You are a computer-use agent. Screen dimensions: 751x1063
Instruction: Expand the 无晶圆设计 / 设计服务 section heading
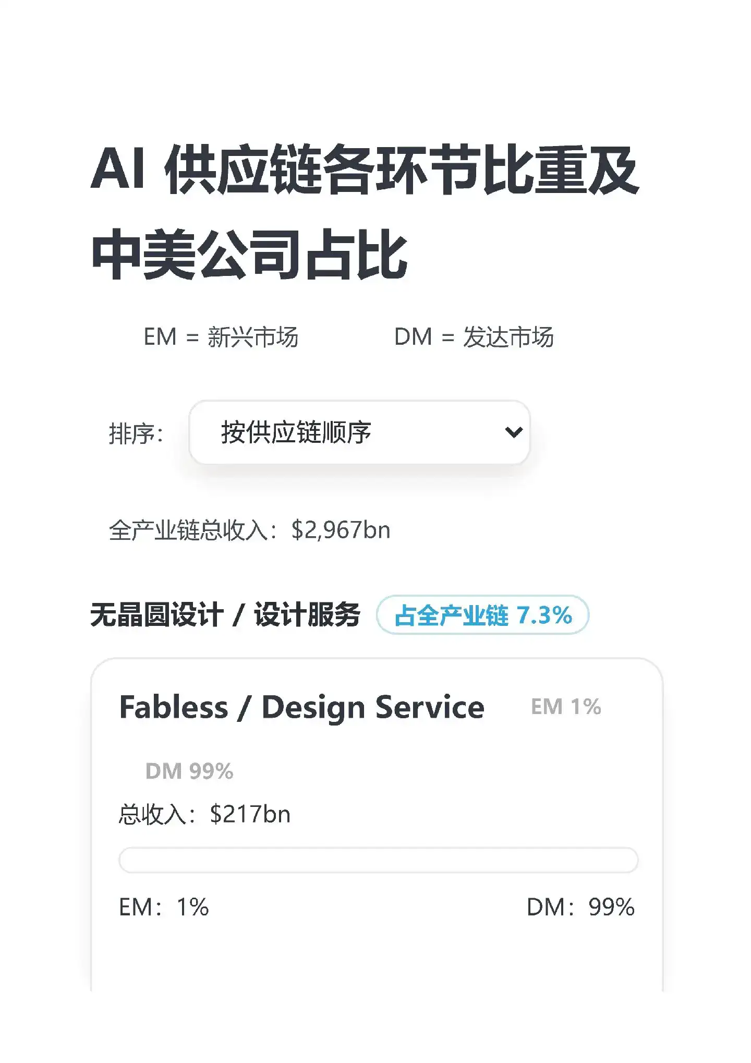pyautogui.click(x=224, y=615)
